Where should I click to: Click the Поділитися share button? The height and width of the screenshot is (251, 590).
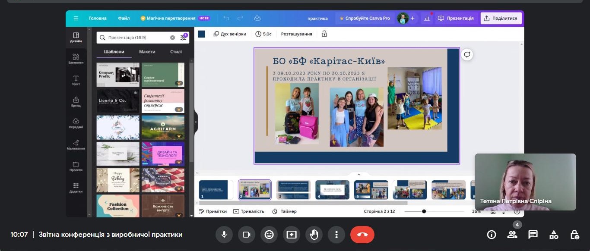[x=501, y=18]
